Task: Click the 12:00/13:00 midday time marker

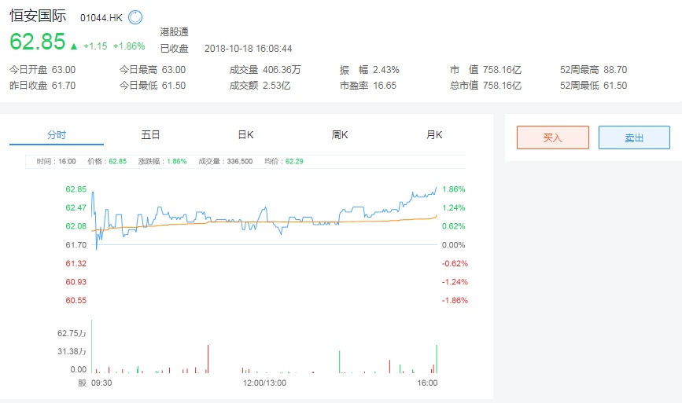Action: (265, 383)
